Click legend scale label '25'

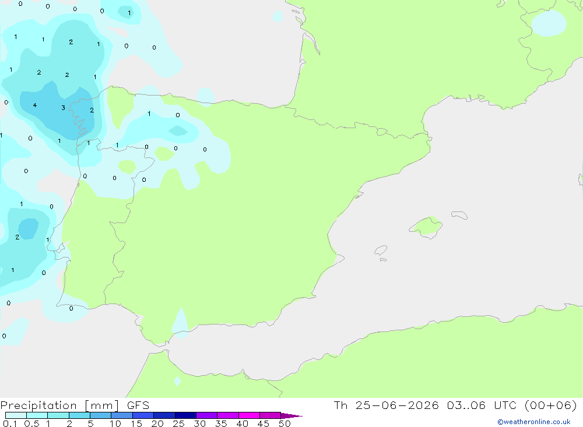pyautogui.click(x=178, y=424)
